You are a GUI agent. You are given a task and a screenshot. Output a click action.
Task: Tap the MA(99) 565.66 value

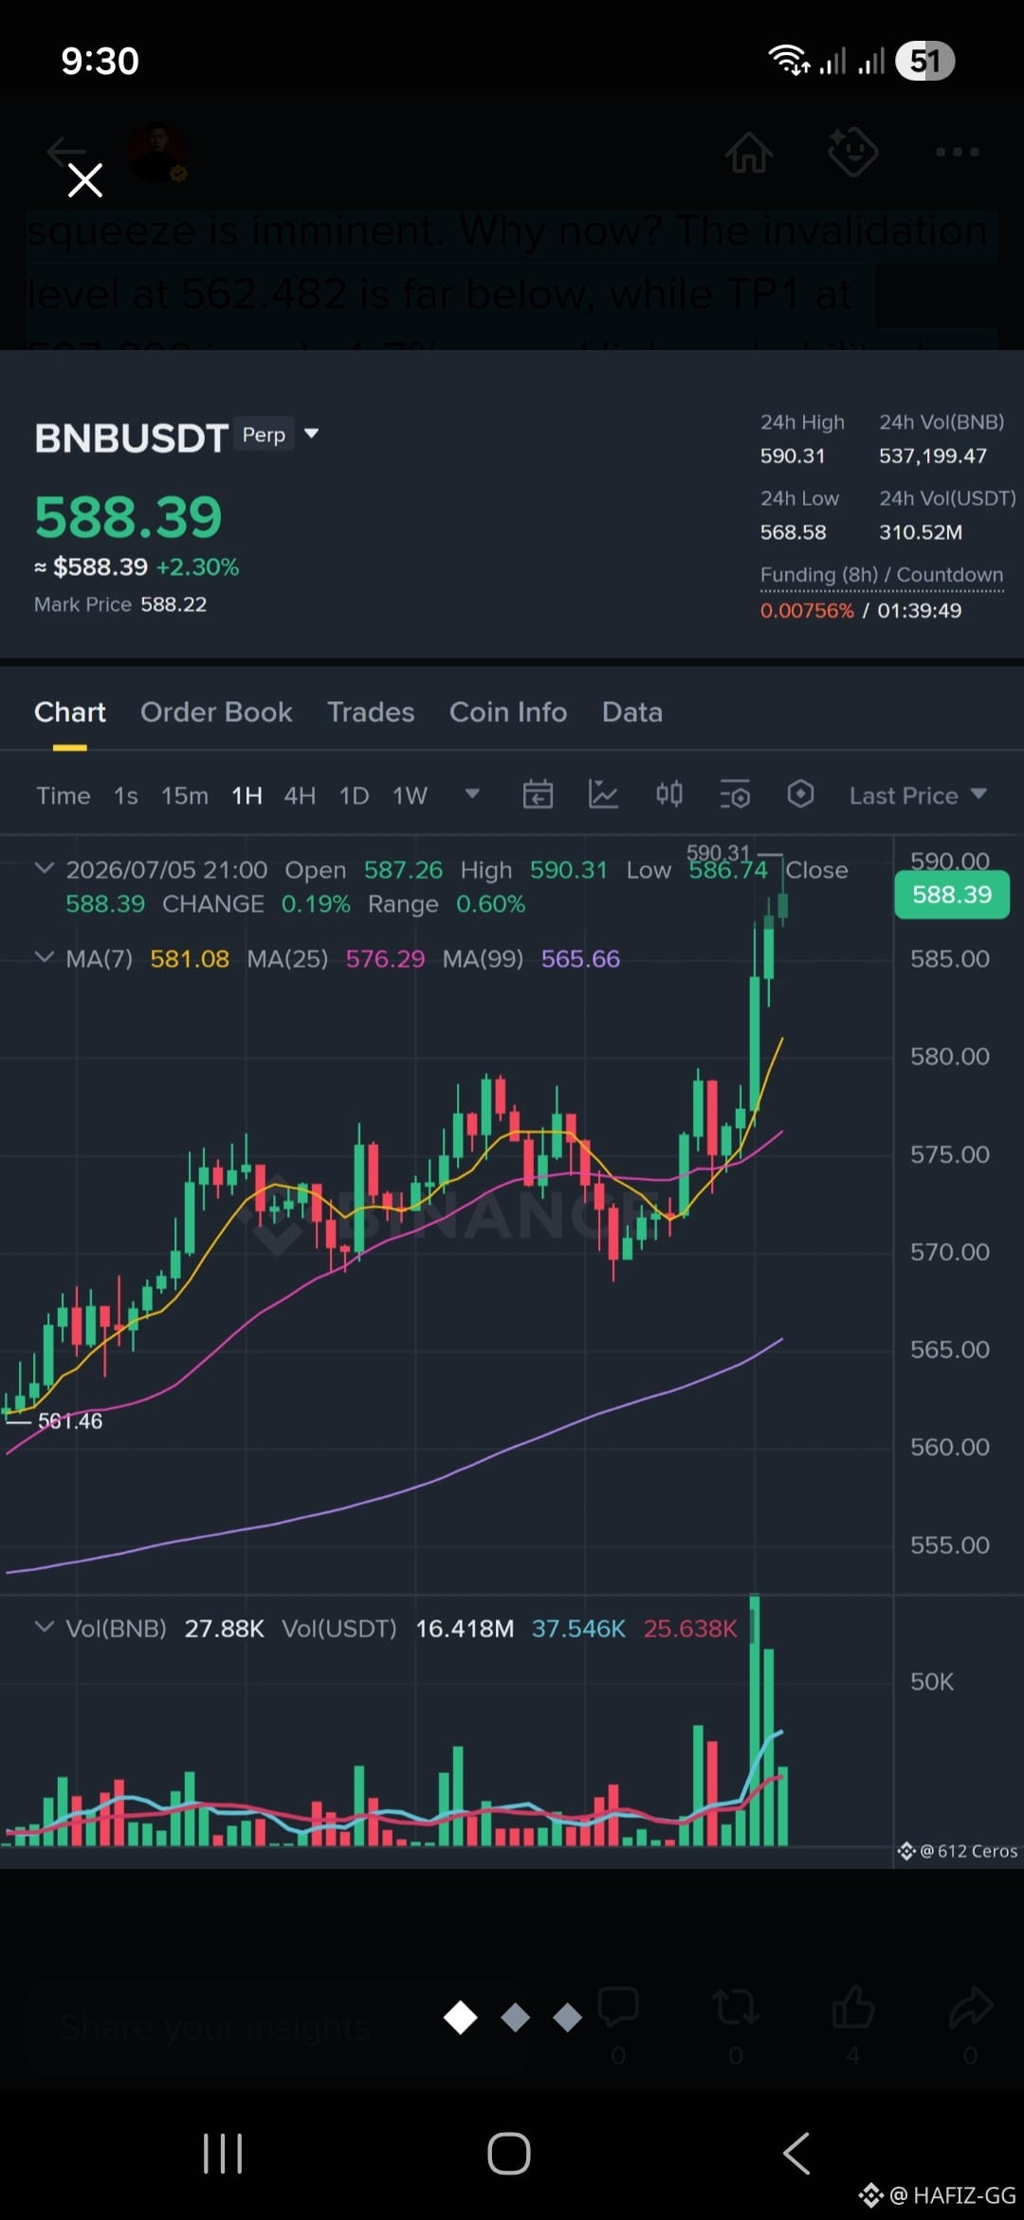pos(580,959)
